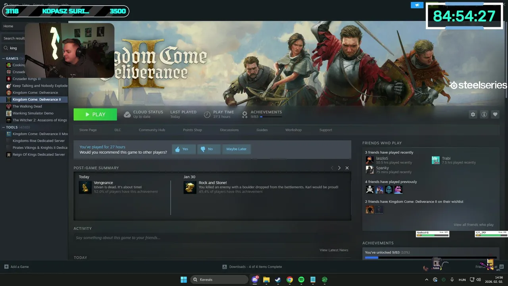
Task: Open the Vengeance achievement icon
Action: tap(85, 187)
